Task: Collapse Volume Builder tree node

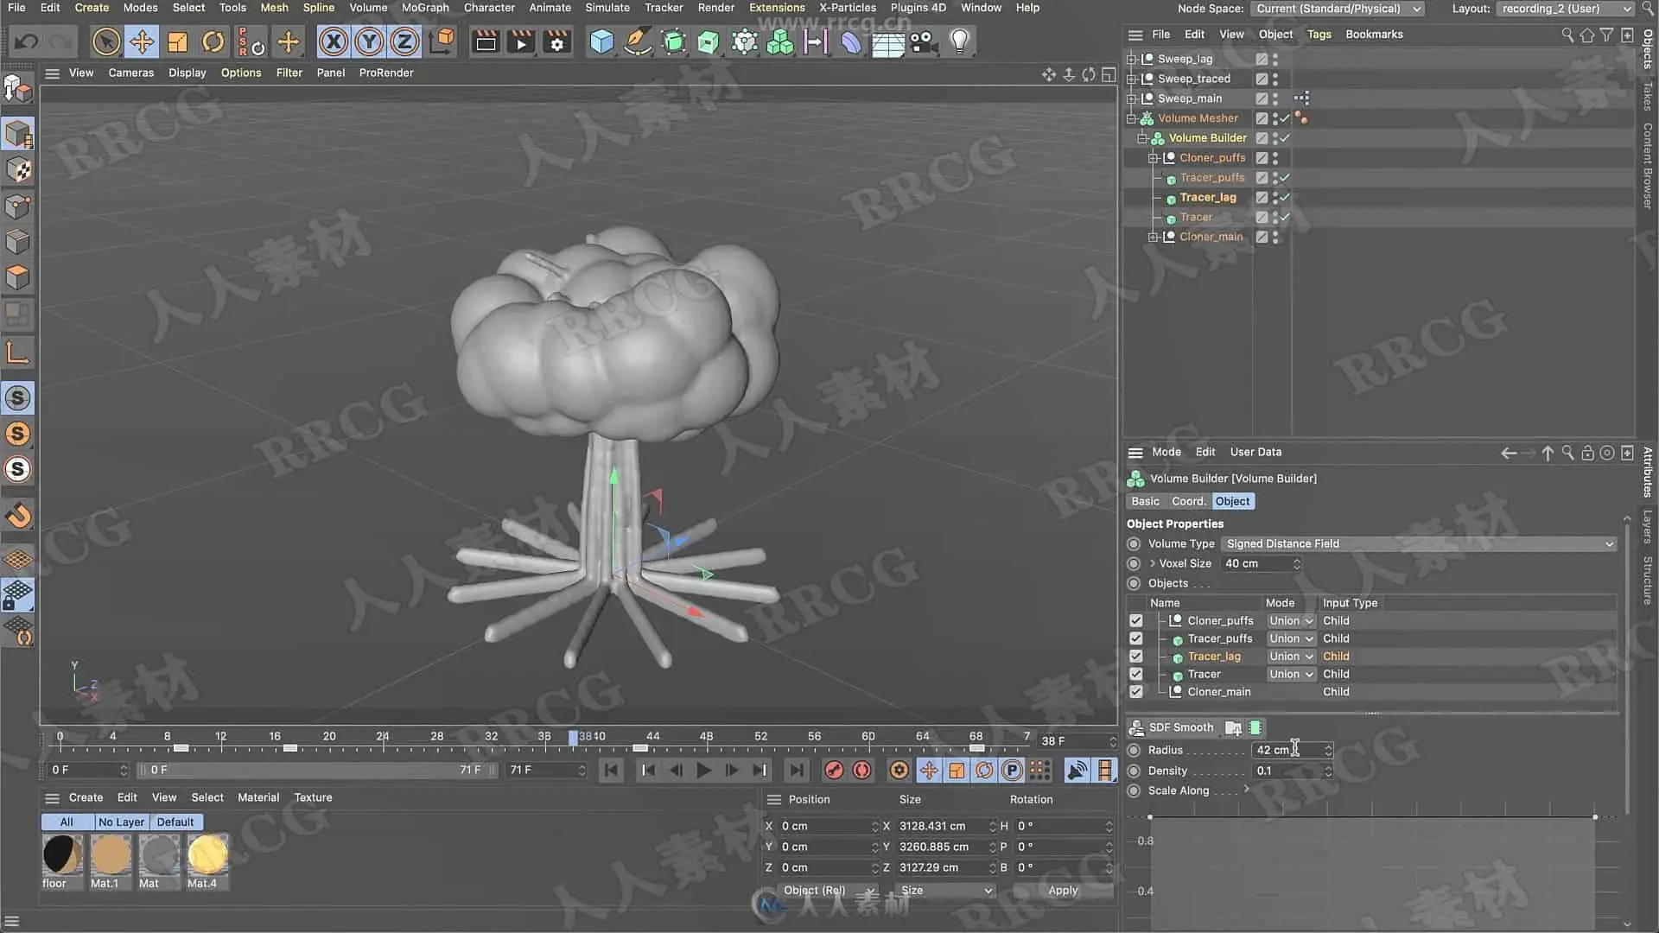Action: (1142, 138)
